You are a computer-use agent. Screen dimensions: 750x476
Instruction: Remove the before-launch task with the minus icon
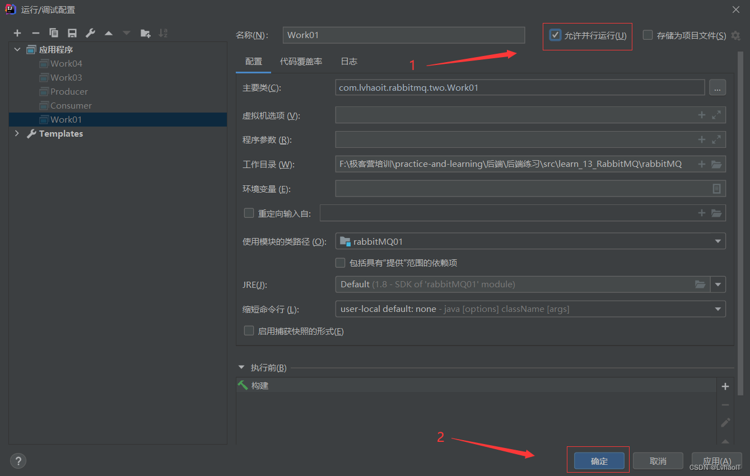(725, 404)
